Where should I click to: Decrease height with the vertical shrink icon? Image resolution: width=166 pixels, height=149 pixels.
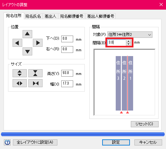click(x=35, y=73)
